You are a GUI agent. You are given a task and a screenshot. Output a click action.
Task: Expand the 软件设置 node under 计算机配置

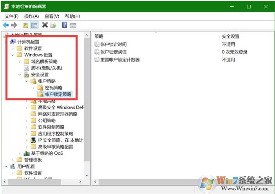click(13, 49)
